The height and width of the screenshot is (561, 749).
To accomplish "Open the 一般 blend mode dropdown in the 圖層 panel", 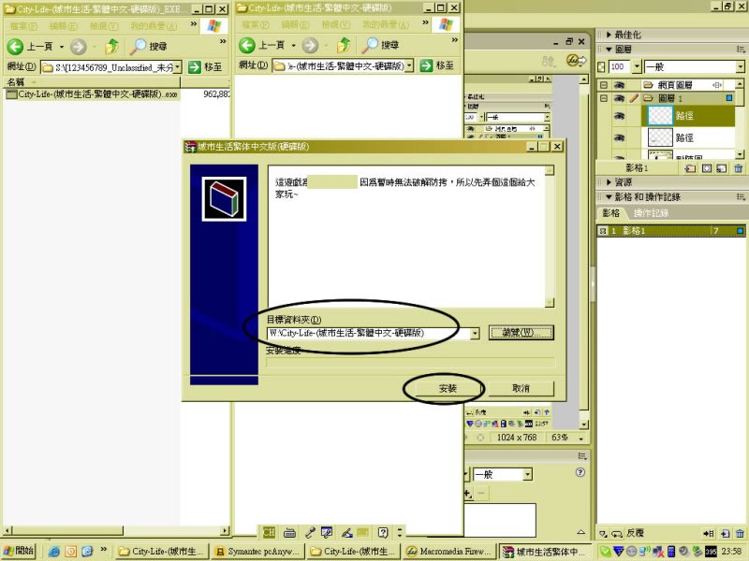I will click(x=740, y=66).
